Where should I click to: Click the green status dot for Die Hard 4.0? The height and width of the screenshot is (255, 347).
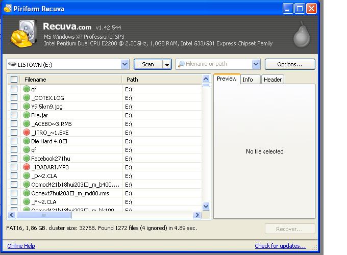coord(27,141)
